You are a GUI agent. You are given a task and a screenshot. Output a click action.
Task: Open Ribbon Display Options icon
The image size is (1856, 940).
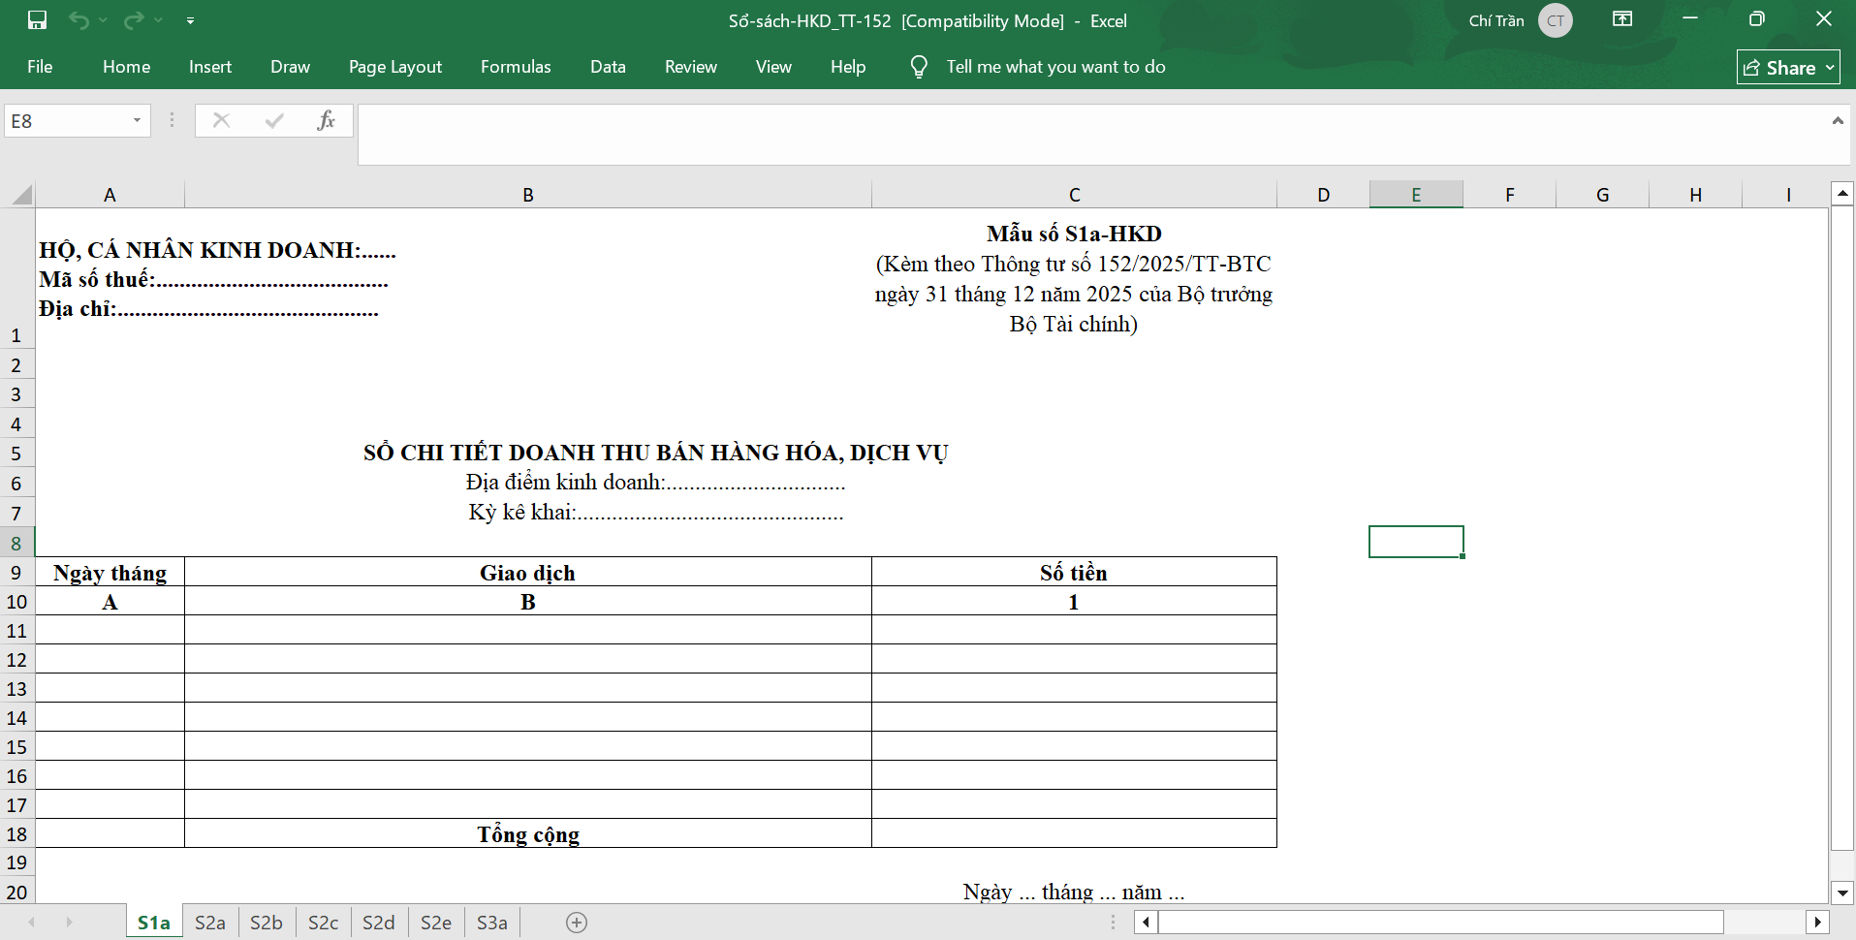click(x=1622, y=19)
